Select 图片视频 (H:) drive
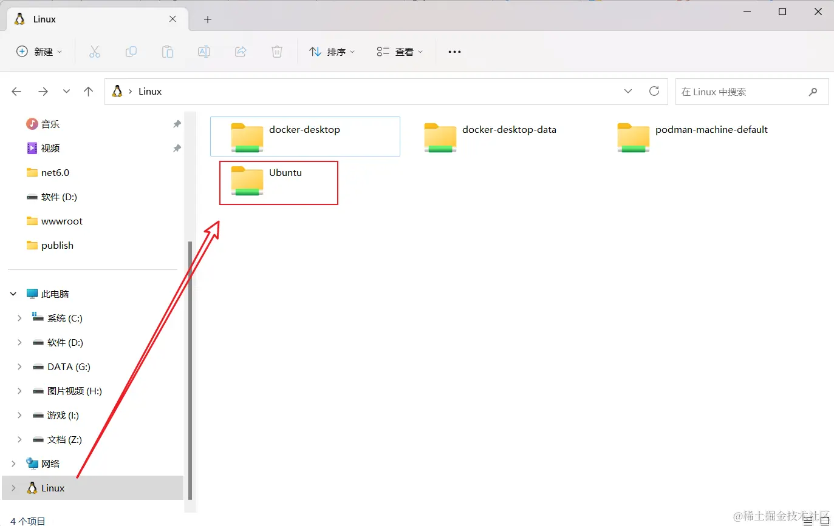 67,391
